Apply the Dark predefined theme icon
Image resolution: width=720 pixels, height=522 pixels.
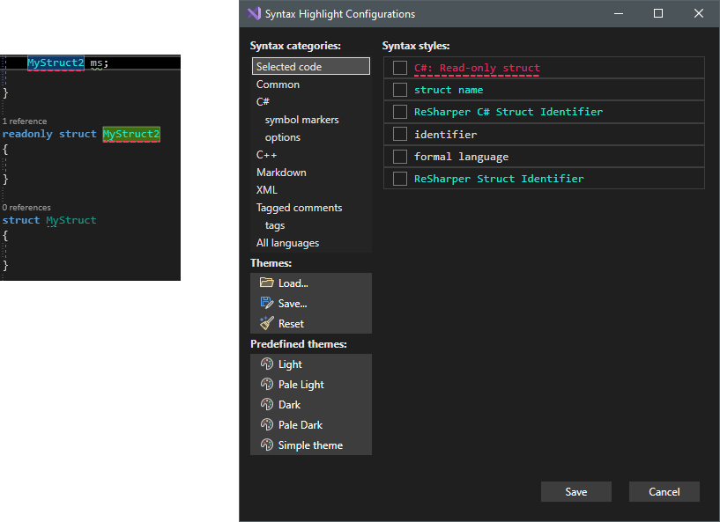[266, 404]
